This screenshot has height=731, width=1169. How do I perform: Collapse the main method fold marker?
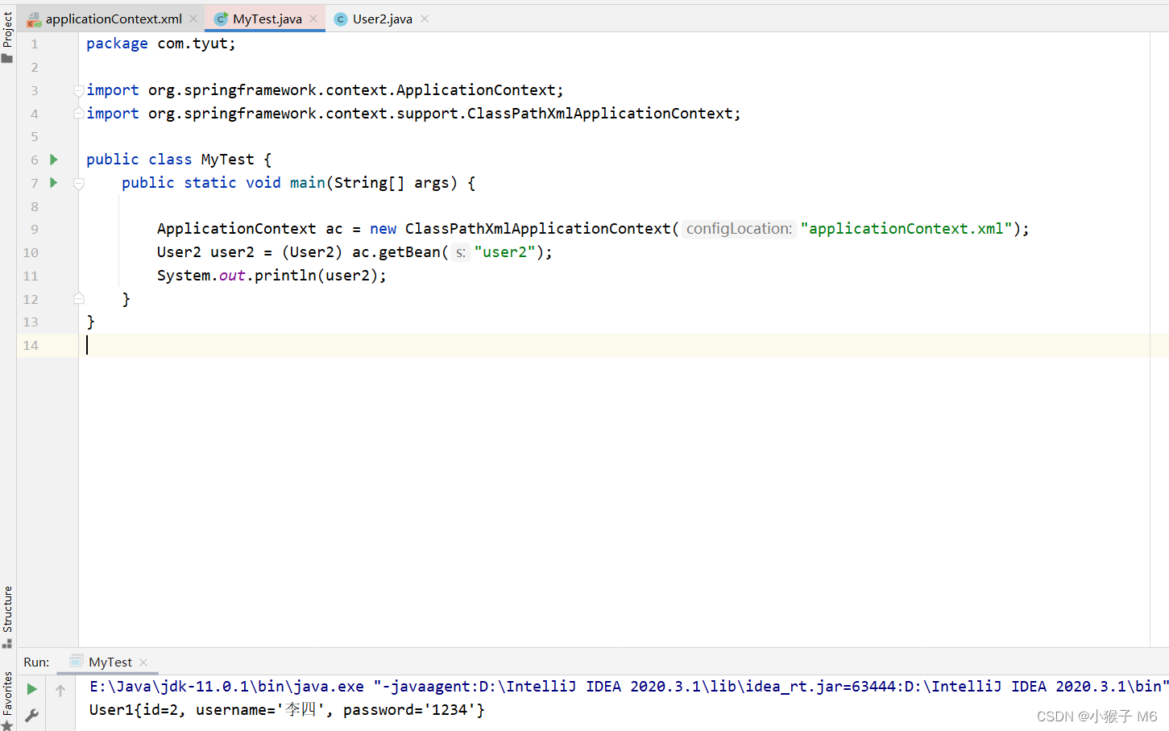pos(78,184)
